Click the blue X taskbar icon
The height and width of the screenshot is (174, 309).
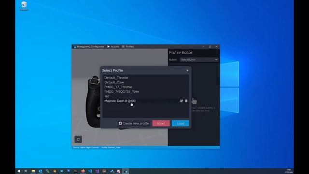(x=62, y=171)
